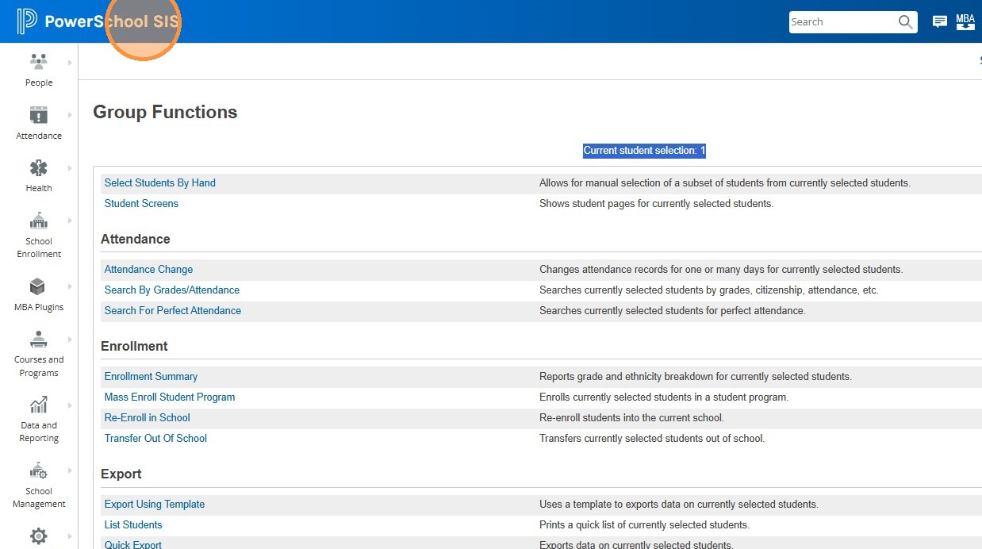Open the Health sidebar icon
The width and height of the screenshot is (982, 549).
[38, 168]
